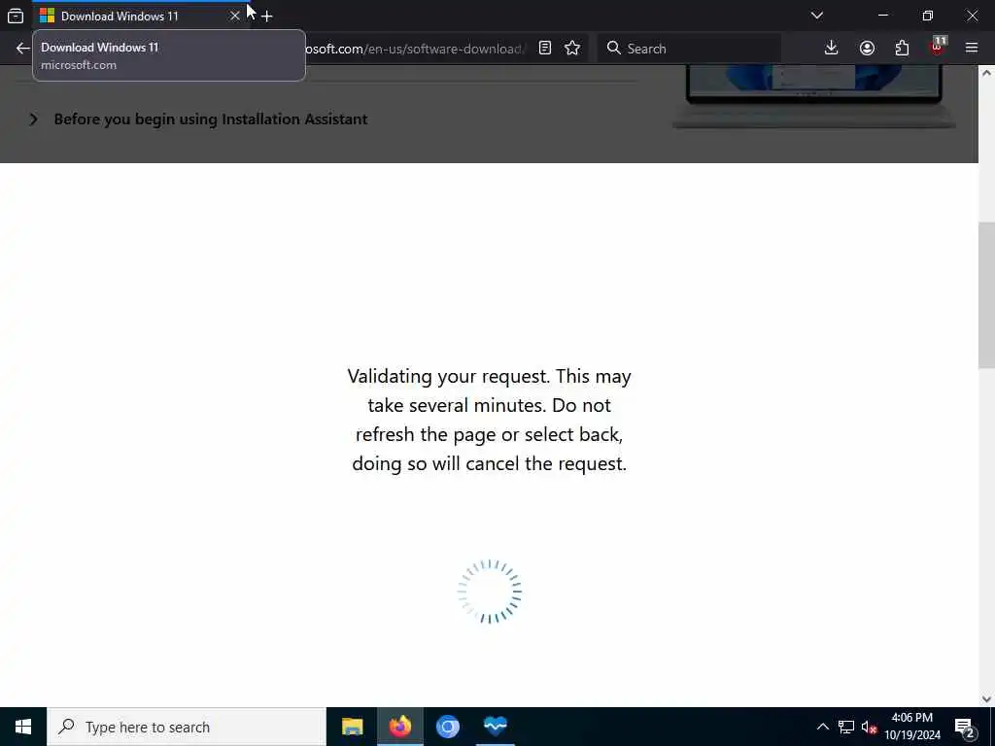
Task: Bookmark this page with the star icon
Action: pyautogui.click(x=572, y=49)
